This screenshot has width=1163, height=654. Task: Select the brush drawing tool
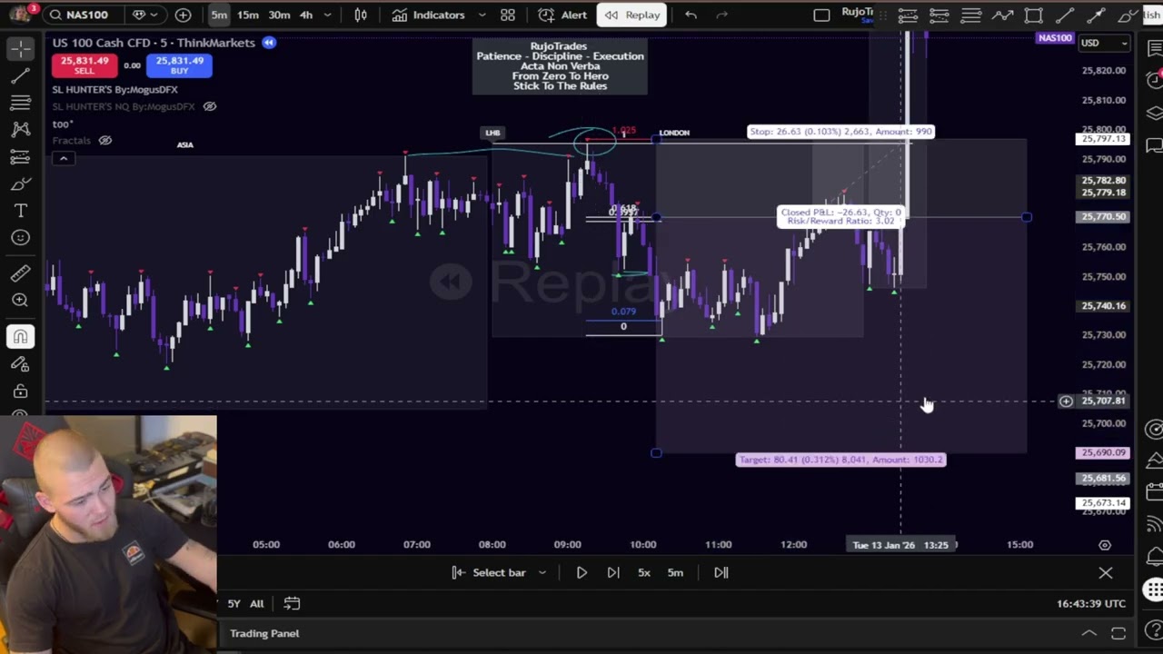(20, 184)
